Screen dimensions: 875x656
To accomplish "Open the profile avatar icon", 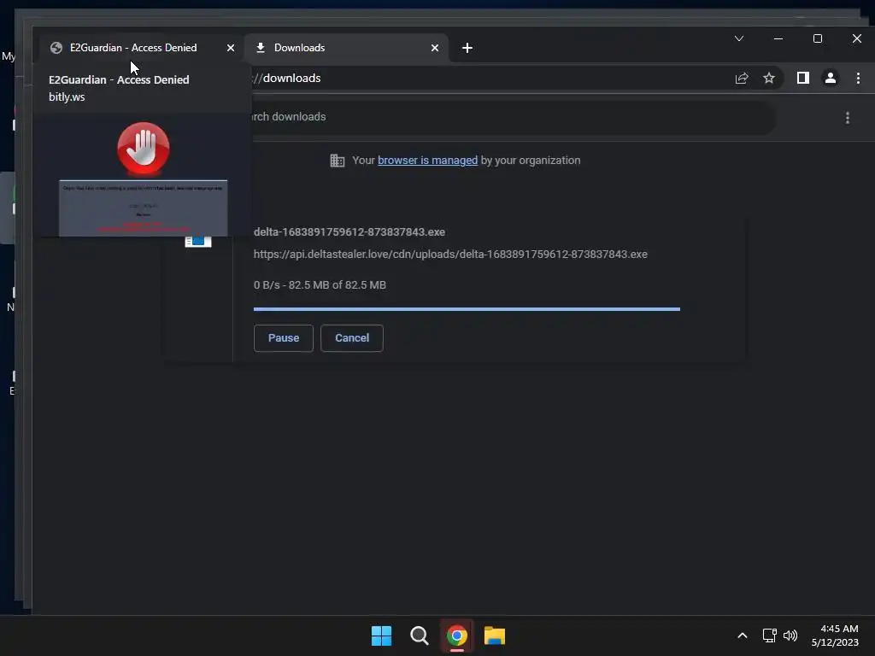I will pos(831,78).
